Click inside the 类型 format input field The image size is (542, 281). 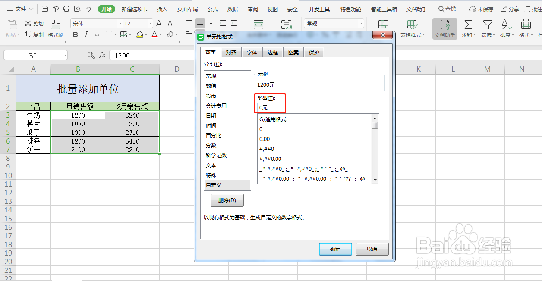tap(316, 107)
